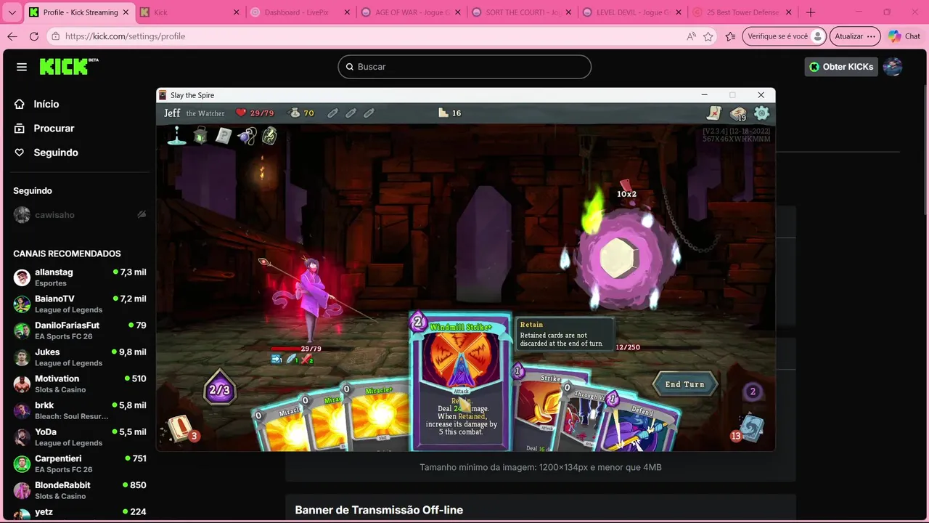Open Copilot Chat in browser toolbar
Screen dimensions: 929x523
point(904,36)
